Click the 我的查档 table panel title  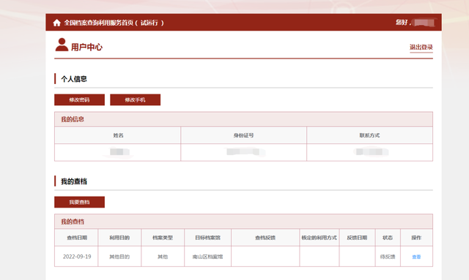coord(73,222)
